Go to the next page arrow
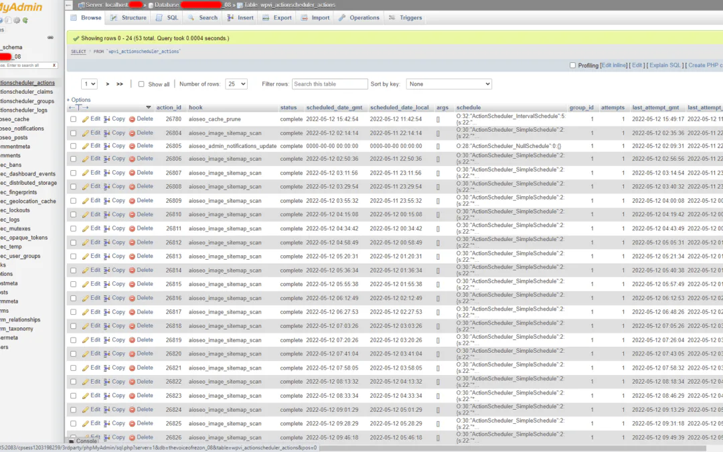This screenshot has height=452, width=723. click(x=107, y=84)
